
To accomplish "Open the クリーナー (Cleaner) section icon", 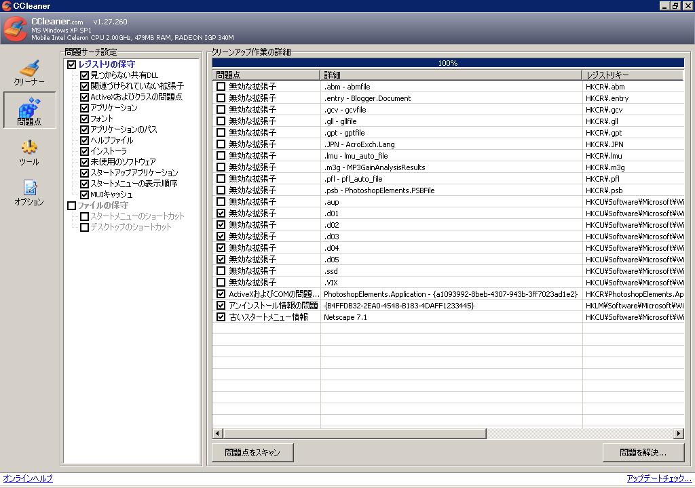I will point(29,73).
